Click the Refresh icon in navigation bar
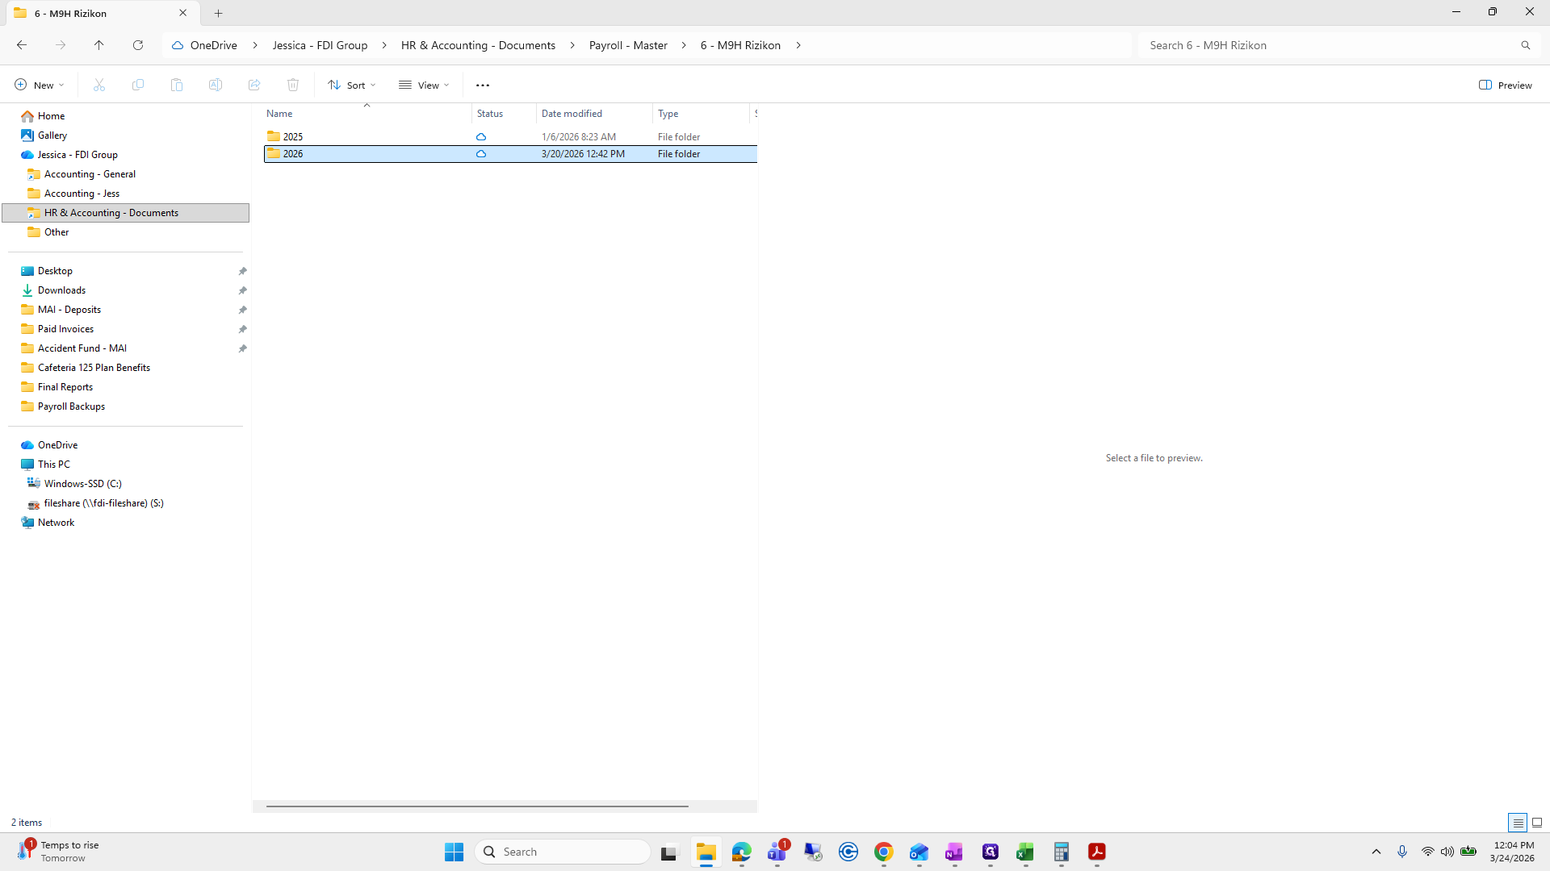The image size is (1550, 871). point(138,45)
